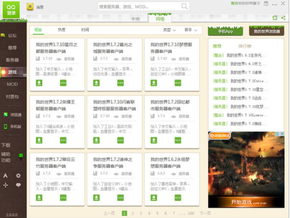This screenshot has width=290, height=218.
Task: Show more options for 1.7.10星月之都 card
Action: tap(63, 83)
